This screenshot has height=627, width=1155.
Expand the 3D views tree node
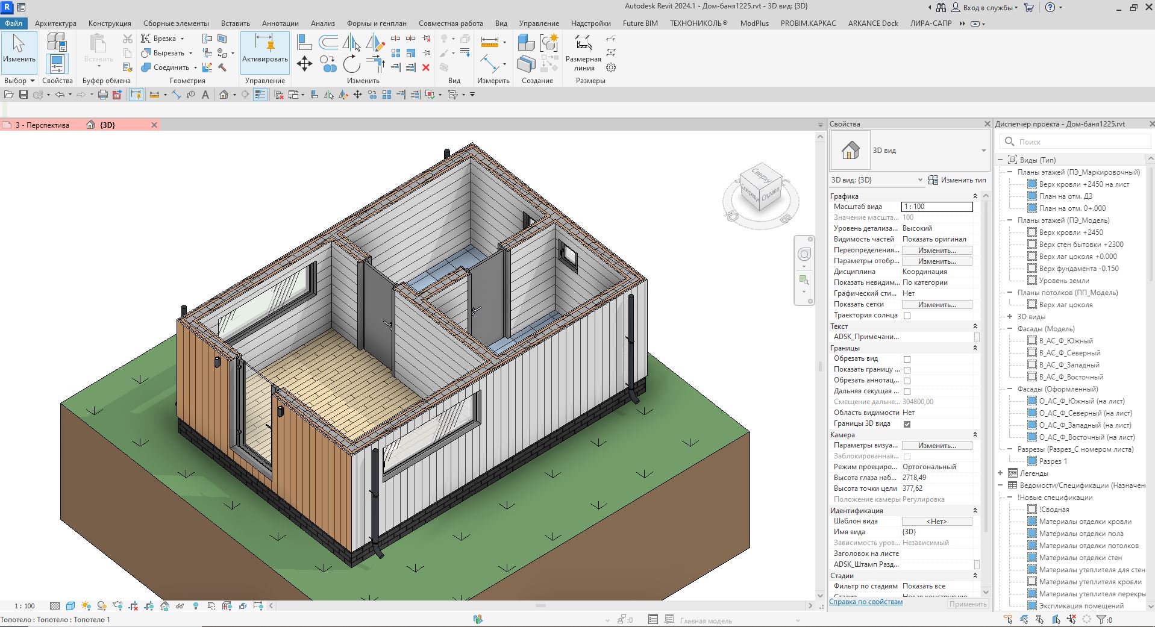pyautogui.click(x=1010, y=317)
